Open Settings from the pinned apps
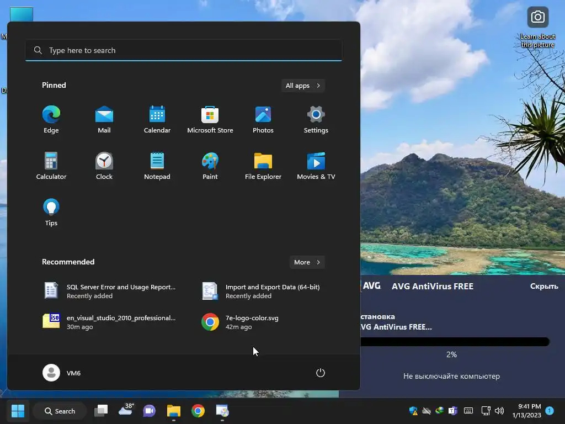This screenshot has height=424, width=565. 316,120
